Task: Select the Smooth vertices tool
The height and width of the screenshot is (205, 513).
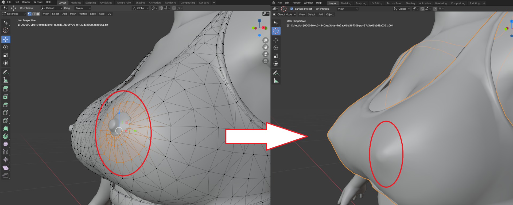Action: click(x=6, y=144)
